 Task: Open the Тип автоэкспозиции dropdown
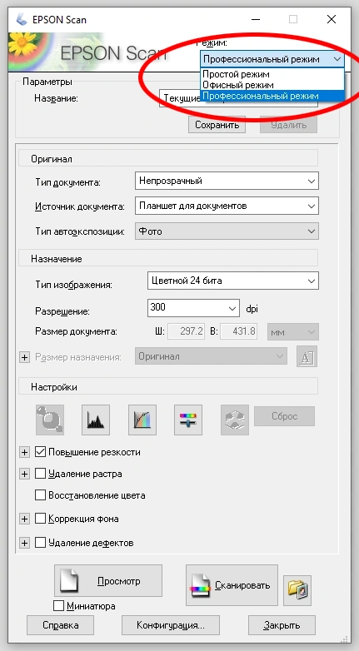pyautogui.click(x=227, y=231)
